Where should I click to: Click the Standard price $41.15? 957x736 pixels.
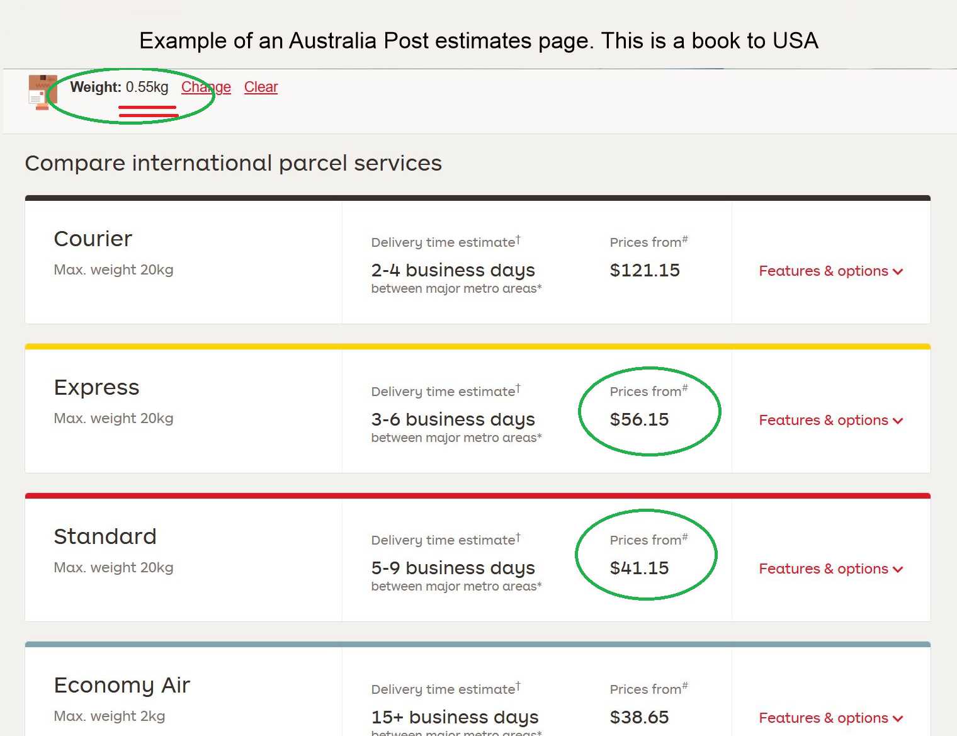tap(639, 568)
